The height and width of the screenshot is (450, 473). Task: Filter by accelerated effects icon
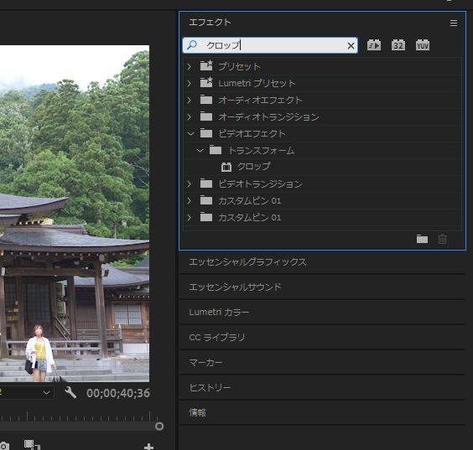point(374,45)
